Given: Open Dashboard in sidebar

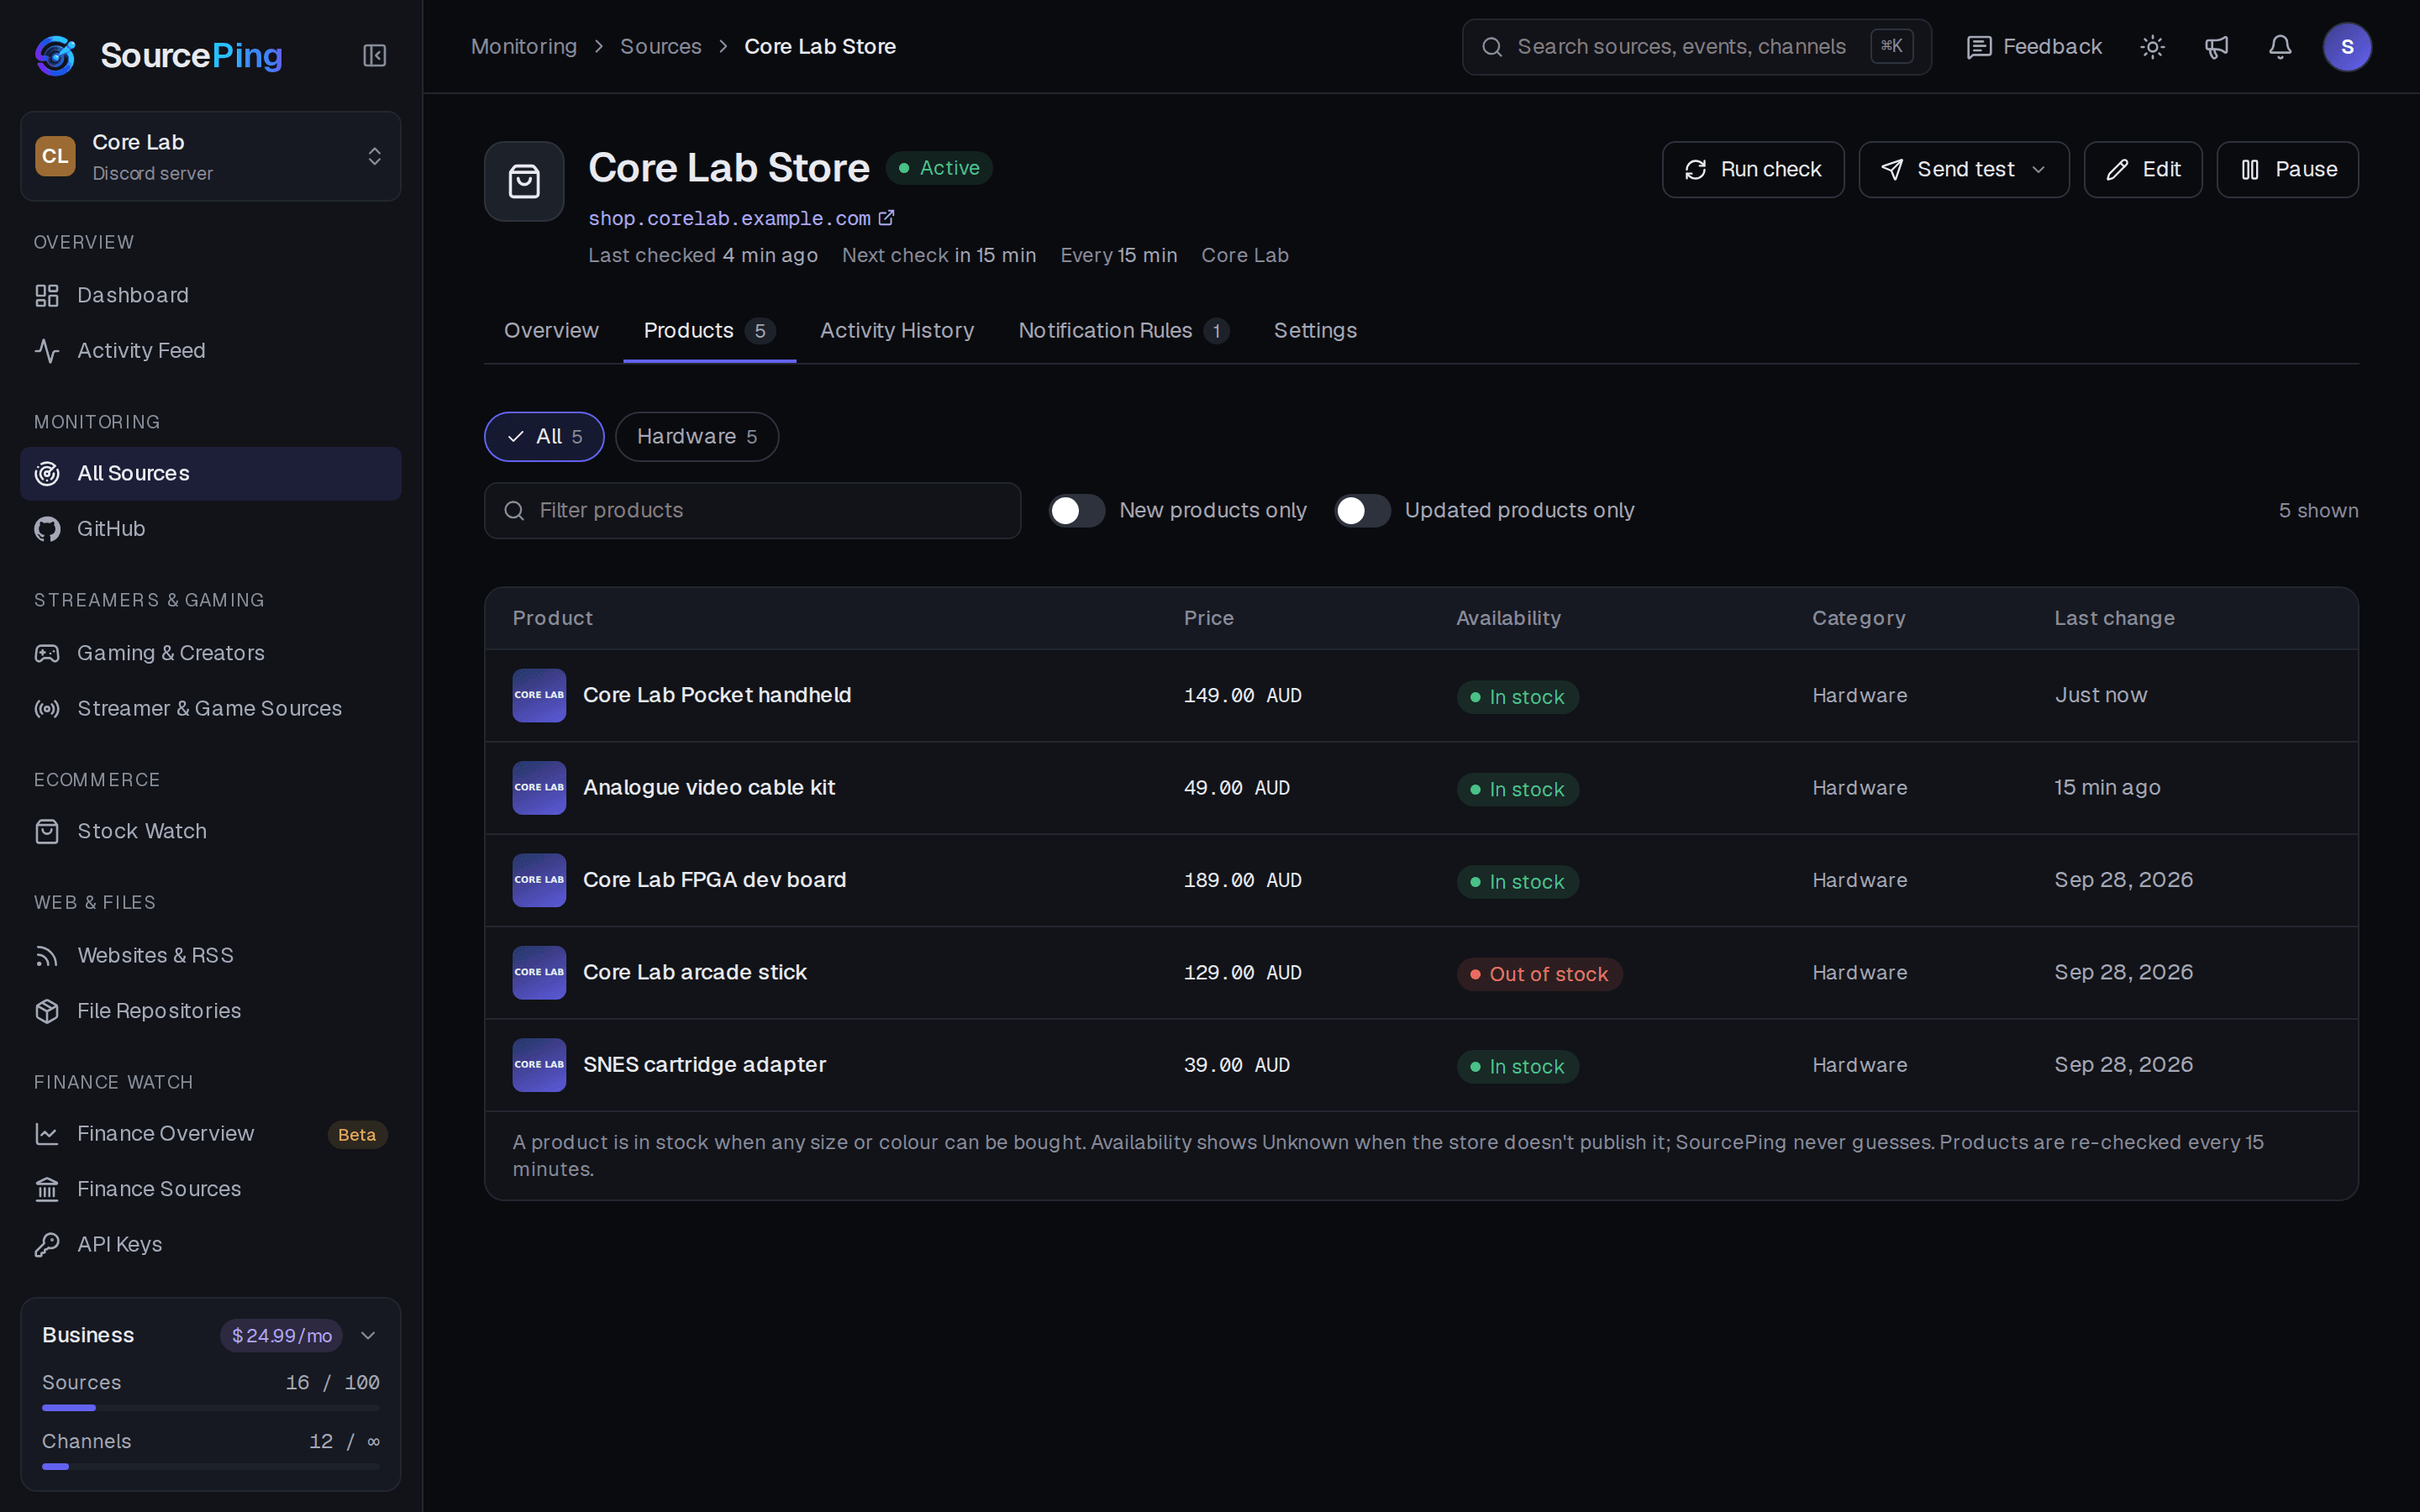Looking at the screenshot, I should click(x=211, y=295).
